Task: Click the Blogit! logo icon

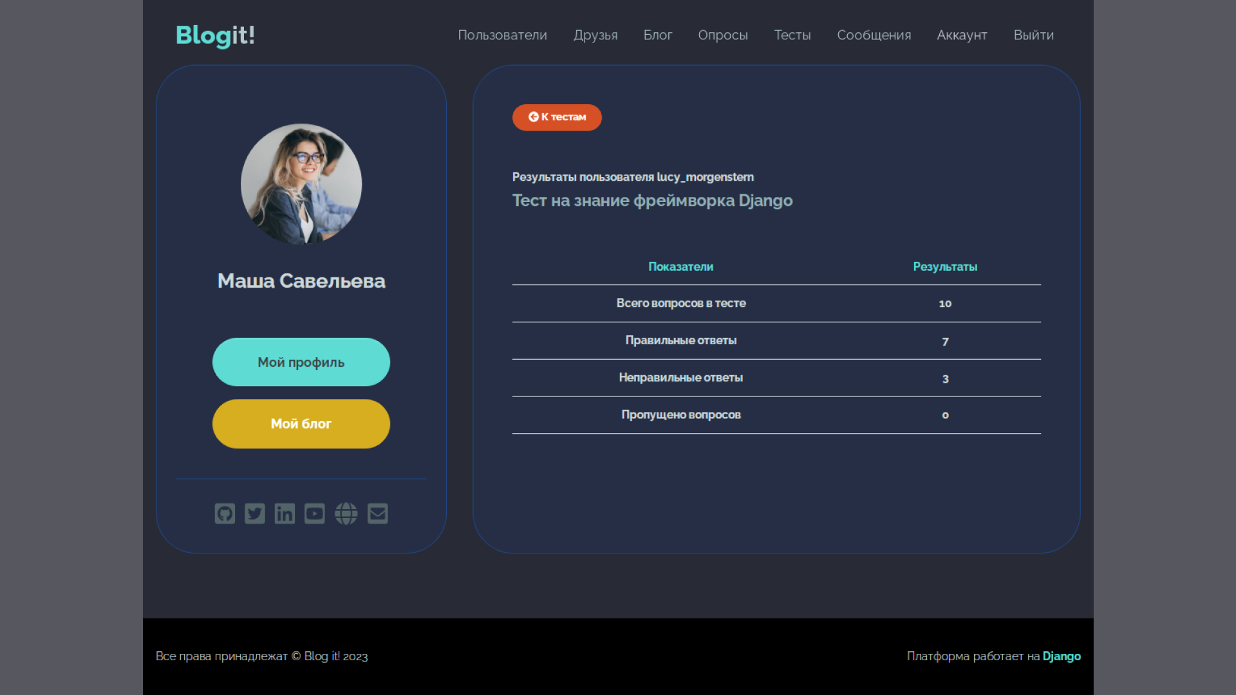Action: pyautogui.click(x=215, y=35)
